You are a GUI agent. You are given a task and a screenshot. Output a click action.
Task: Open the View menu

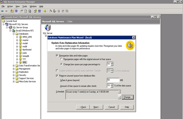click(x=17, y=6)
